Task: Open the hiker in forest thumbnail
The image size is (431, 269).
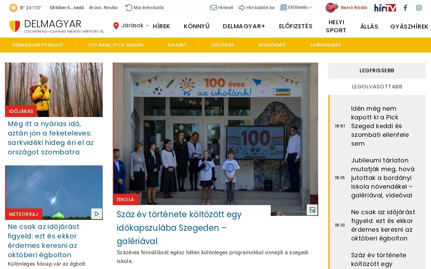Action: [54, 90]
